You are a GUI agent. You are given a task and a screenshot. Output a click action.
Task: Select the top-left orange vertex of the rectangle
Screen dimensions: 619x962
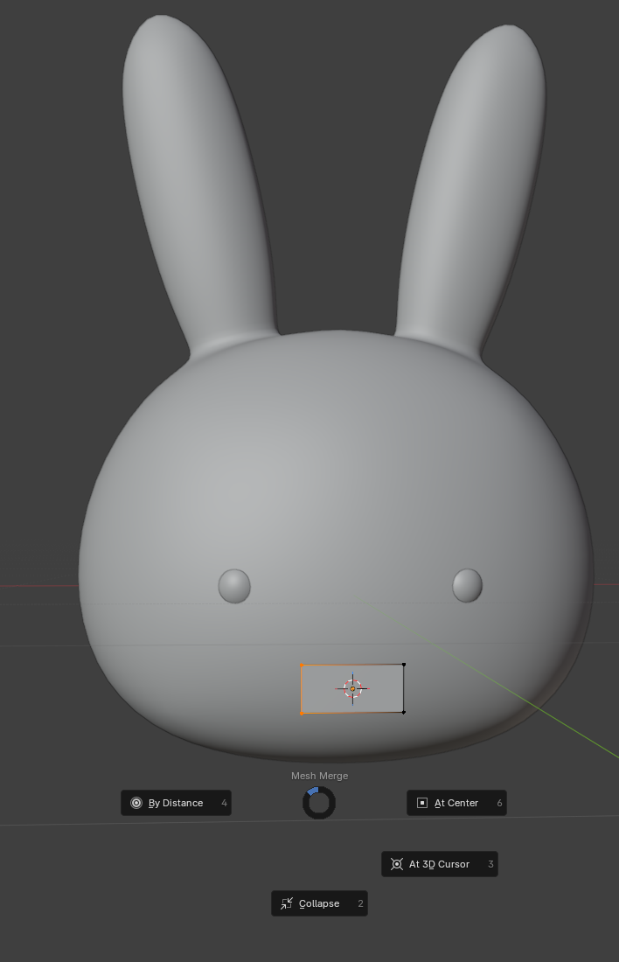302,665
